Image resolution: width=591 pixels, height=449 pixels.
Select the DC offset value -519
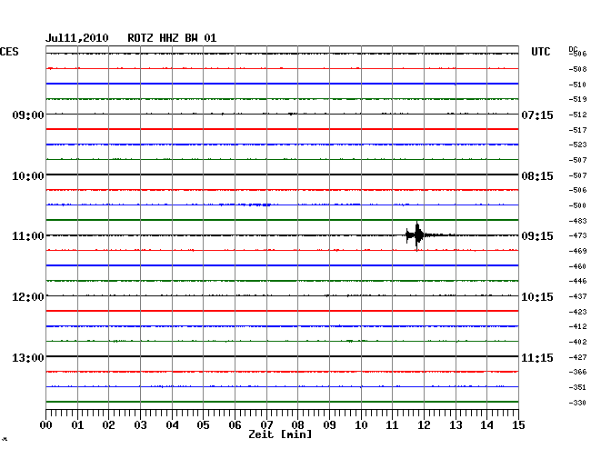pos(577,99)
